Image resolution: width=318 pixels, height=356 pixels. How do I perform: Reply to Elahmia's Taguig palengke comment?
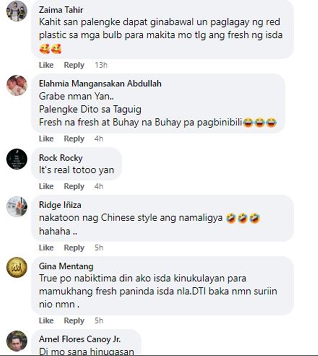coord(74,139)
